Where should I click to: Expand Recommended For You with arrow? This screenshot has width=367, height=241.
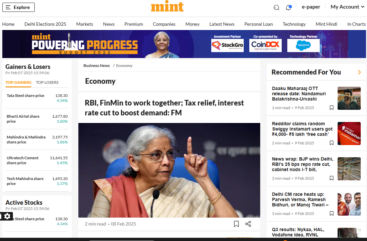click(359, 72)
